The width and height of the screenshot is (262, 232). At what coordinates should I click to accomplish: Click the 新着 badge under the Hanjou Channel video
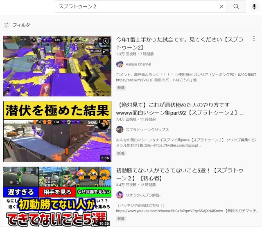[121, 88]
